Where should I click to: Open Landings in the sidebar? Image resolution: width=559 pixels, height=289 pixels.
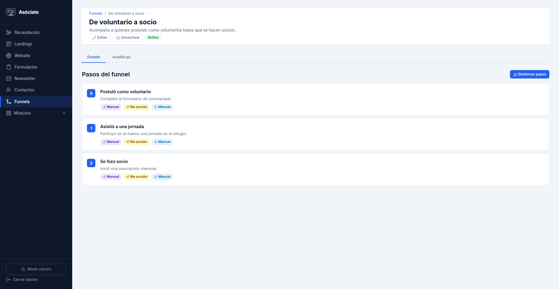tap(36, 44)
